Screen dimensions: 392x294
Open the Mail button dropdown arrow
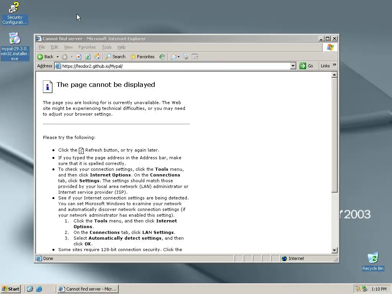178,57
